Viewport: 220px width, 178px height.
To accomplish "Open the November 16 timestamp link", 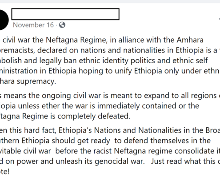I will point(33,25).
